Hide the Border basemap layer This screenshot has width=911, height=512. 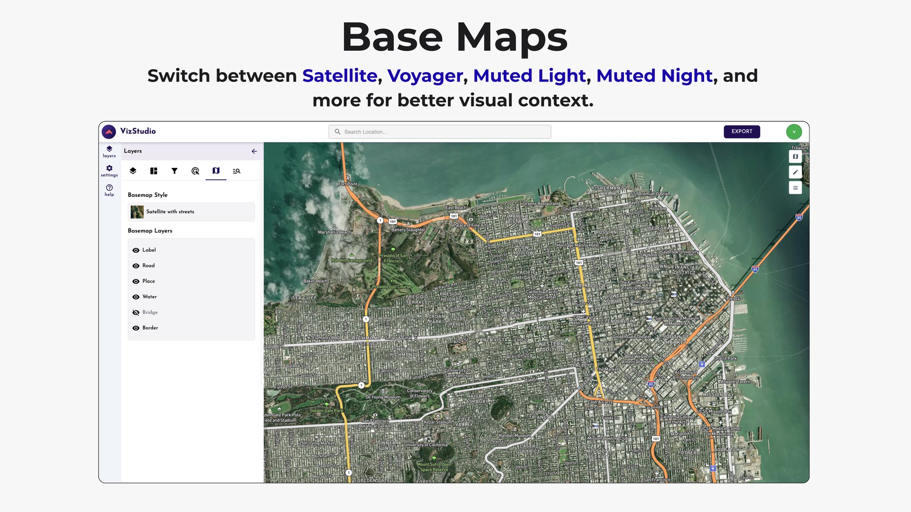click(x=136, y=328)
